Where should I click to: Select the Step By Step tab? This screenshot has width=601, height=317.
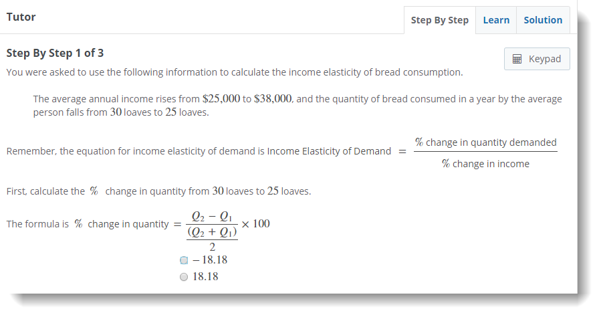(x=439, y=20)
